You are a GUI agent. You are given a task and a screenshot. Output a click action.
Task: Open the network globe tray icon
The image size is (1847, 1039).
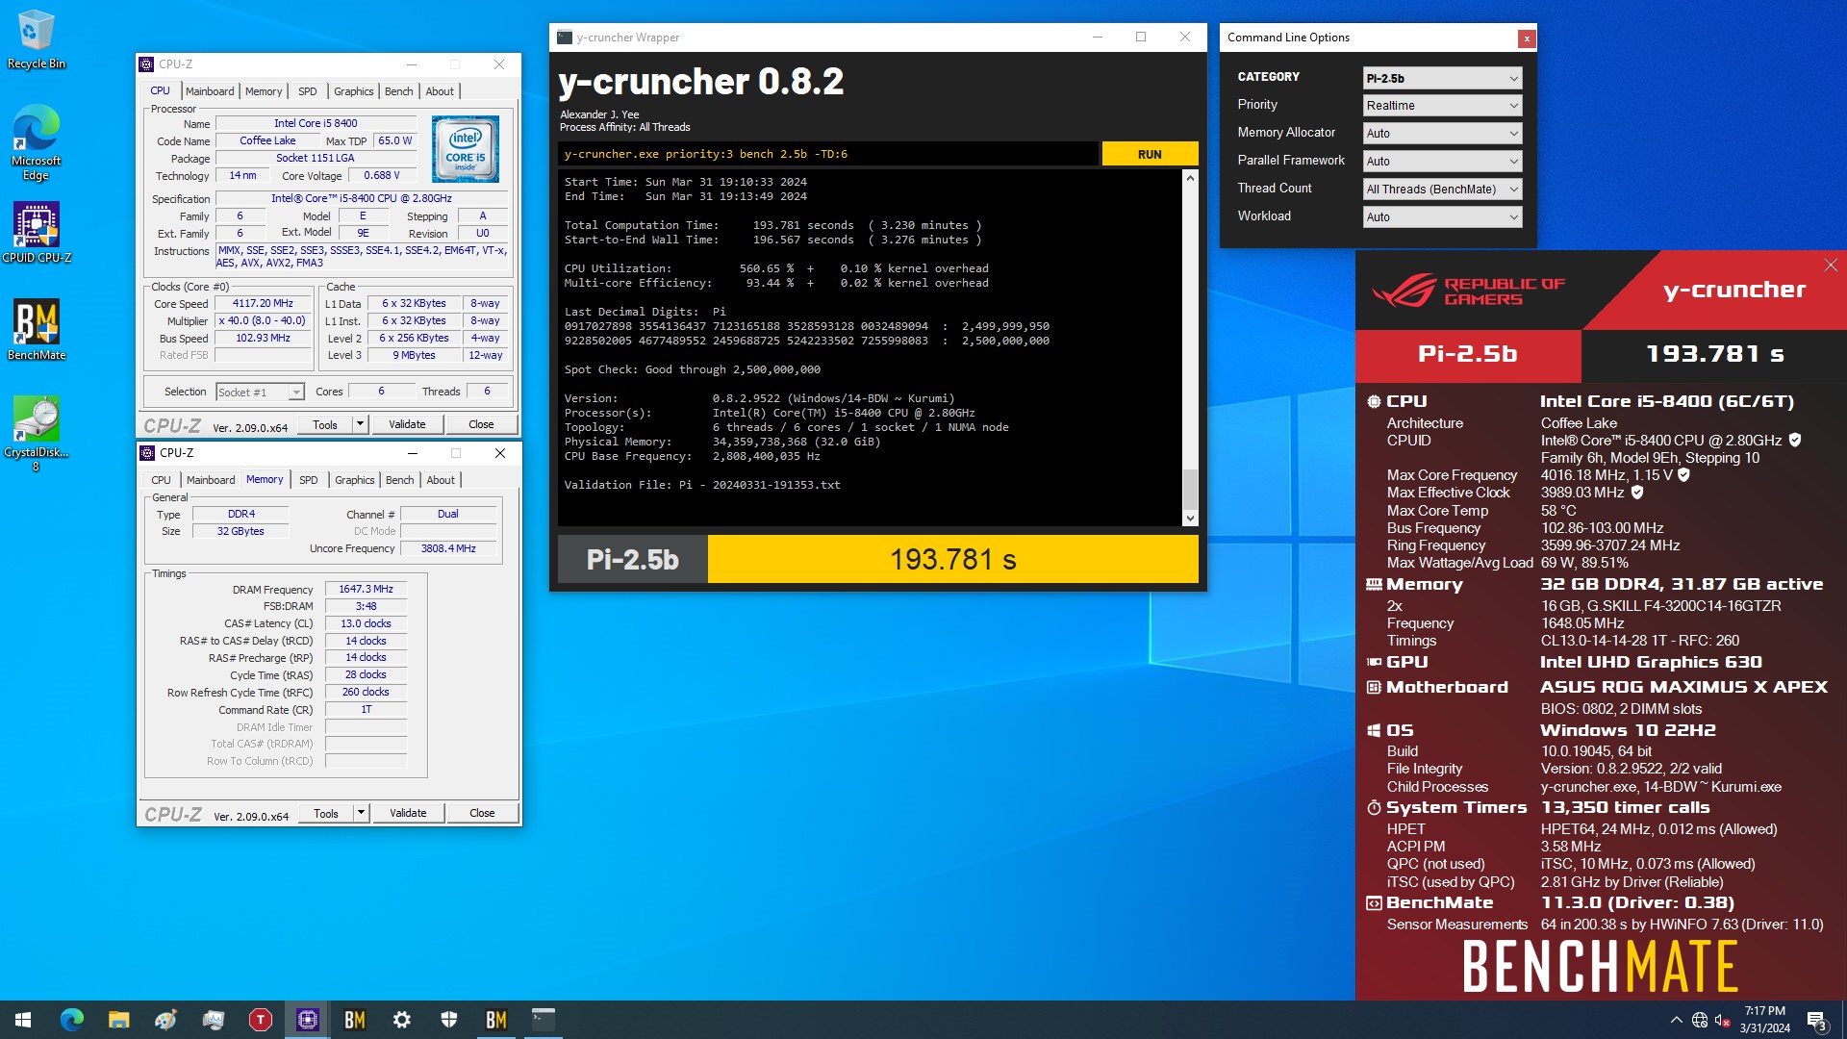(x=1700, y=1020)
